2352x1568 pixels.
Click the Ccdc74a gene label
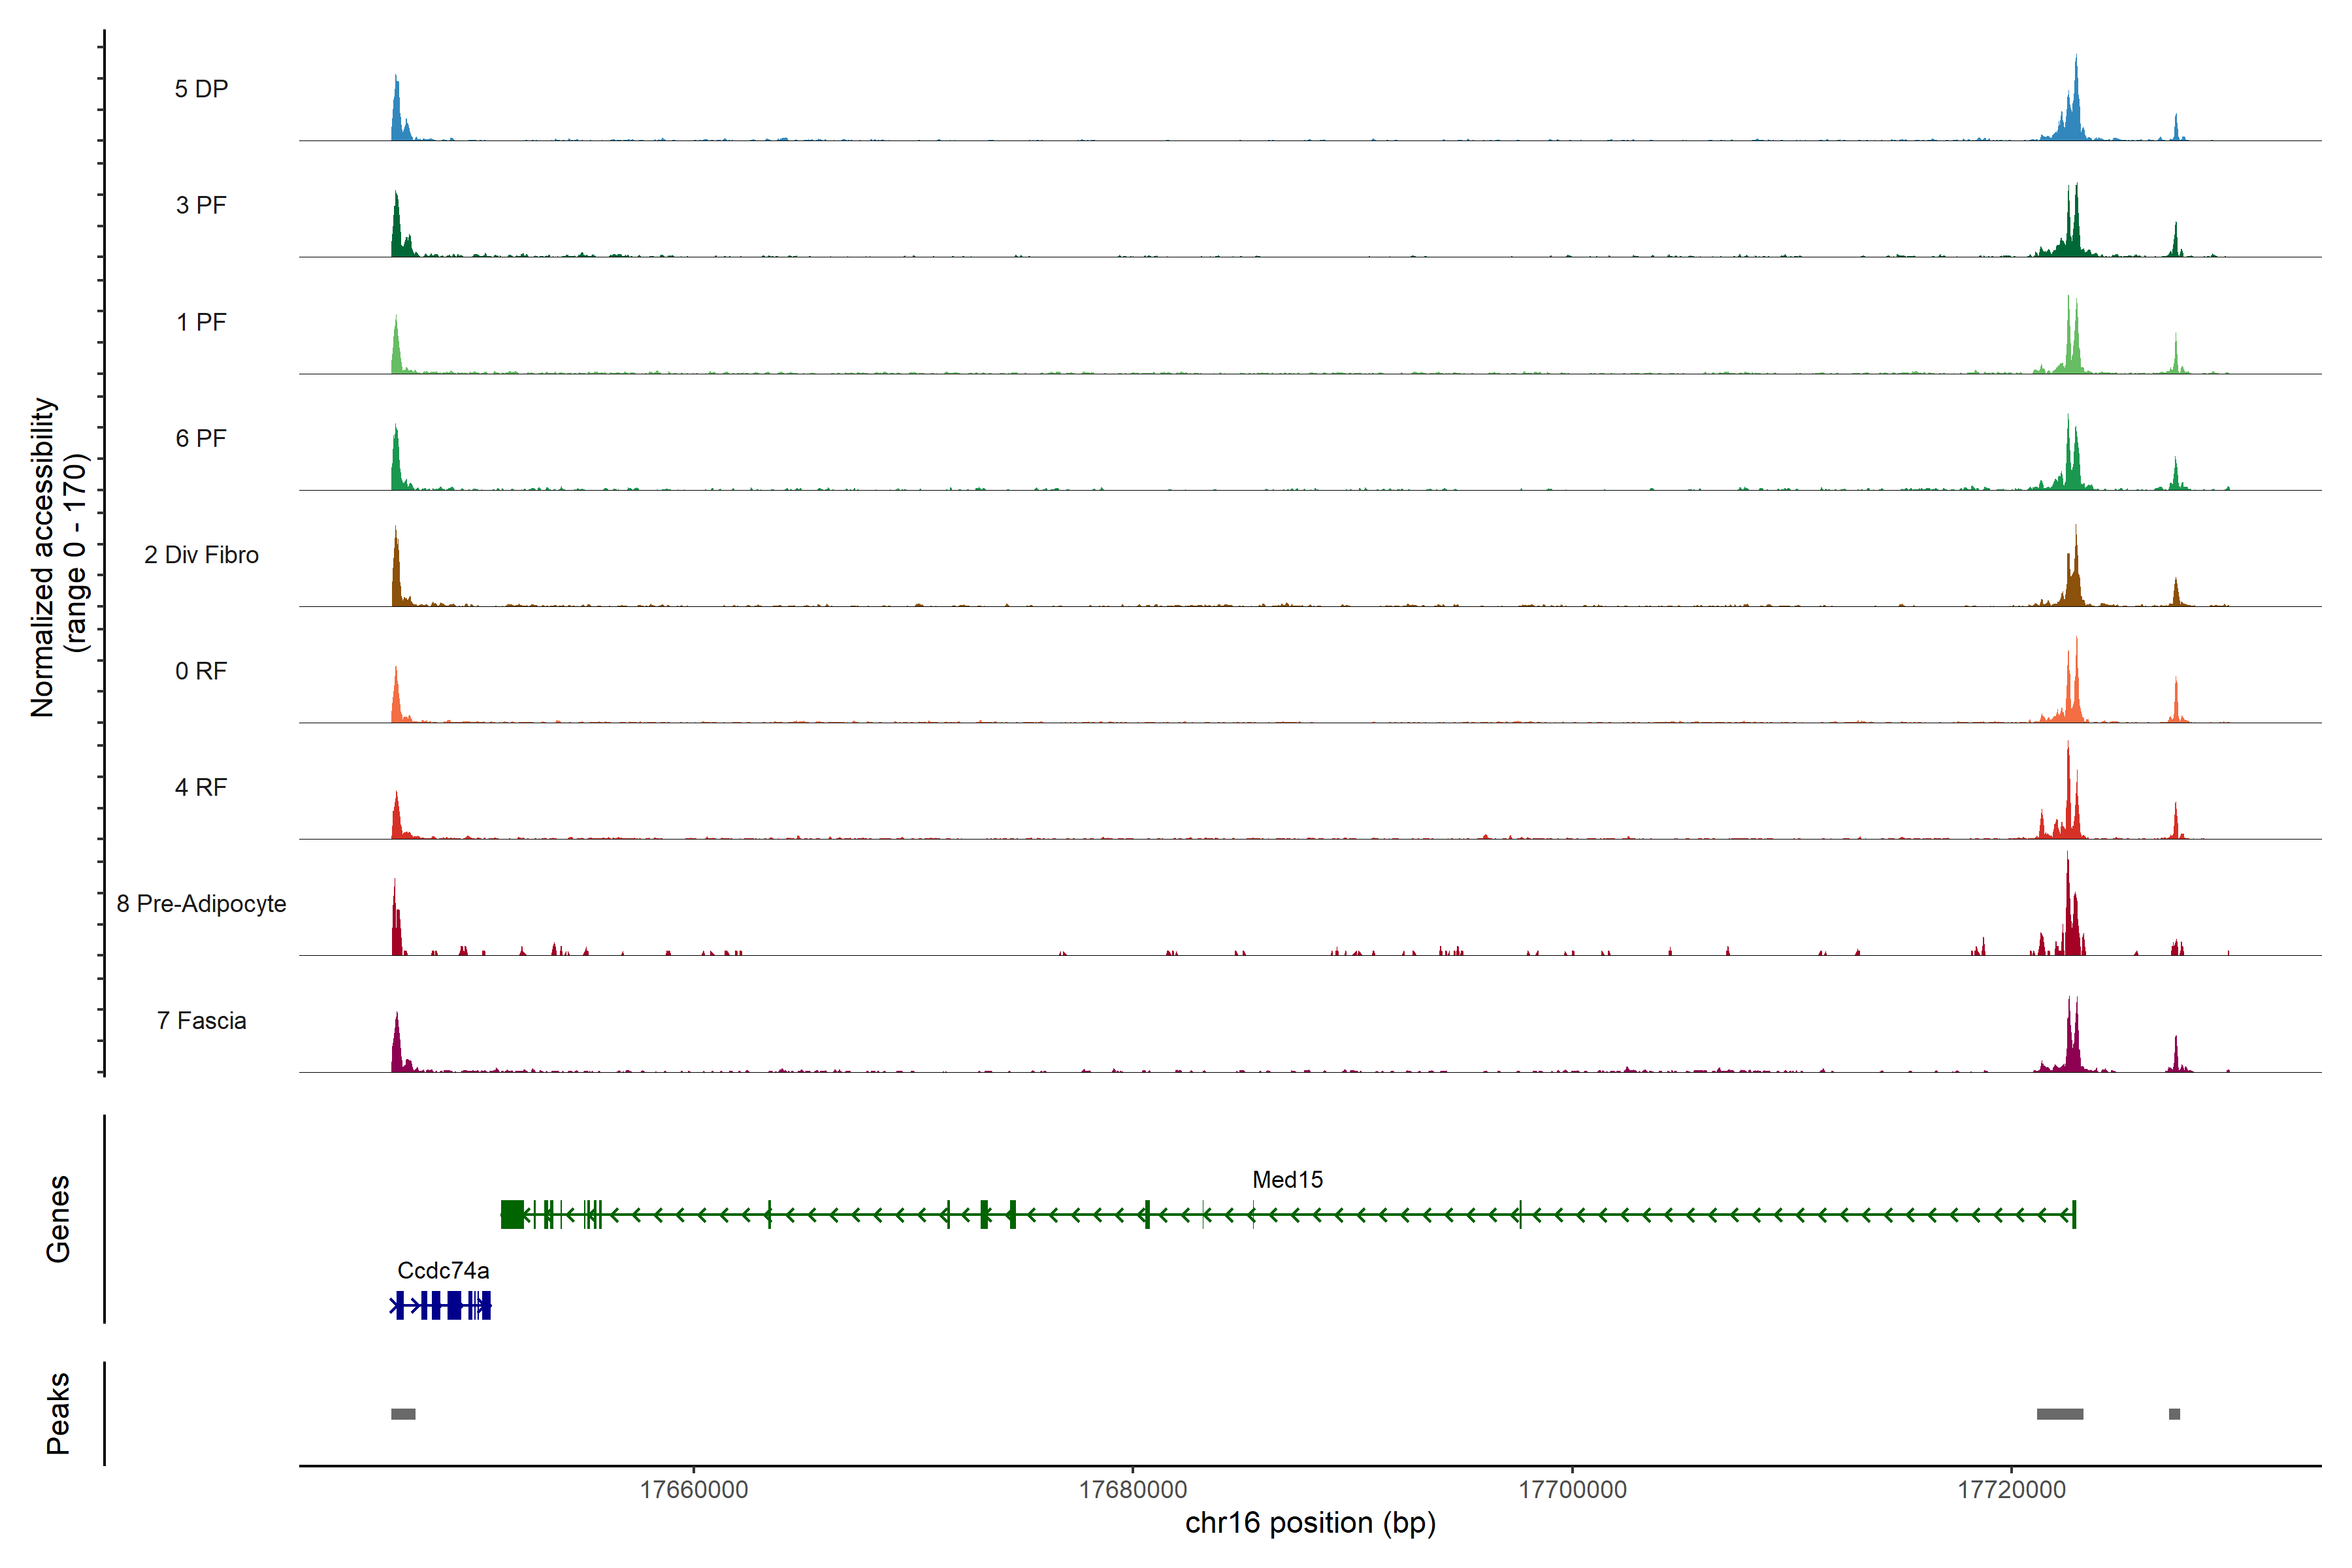tap(443, 1271)
